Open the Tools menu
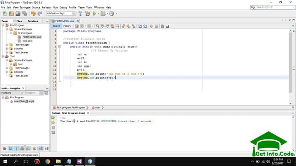 pyautogui.click(x=89, y=7)
